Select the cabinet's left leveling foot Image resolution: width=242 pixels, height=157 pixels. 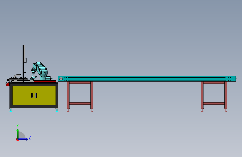tap(11, 111)
